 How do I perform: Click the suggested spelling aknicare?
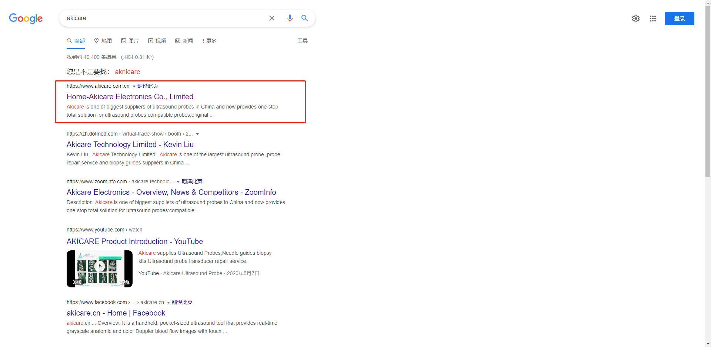127,72
